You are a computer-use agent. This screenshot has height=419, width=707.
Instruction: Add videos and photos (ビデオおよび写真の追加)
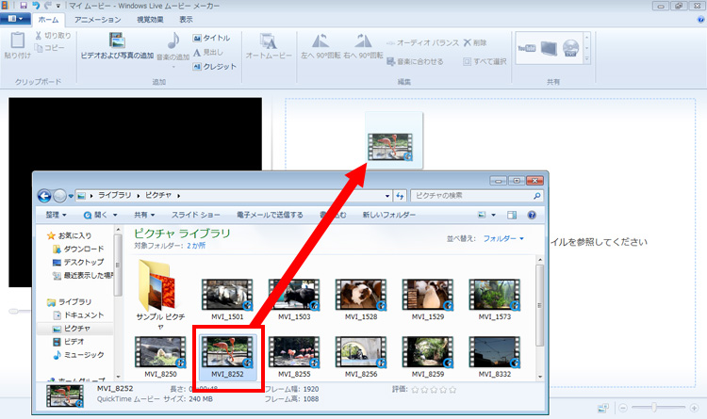point(117,45)
